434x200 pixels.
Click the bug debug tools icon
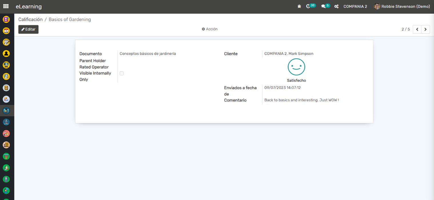pos(299,6)
